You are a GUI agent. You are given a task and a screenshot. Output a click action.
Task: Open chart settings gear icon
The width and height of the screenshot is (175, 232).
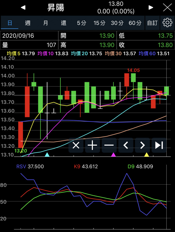(x=167, y=23)
